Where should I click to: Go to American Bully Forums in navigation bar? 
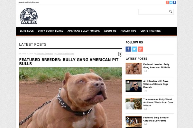pos(84,31)
